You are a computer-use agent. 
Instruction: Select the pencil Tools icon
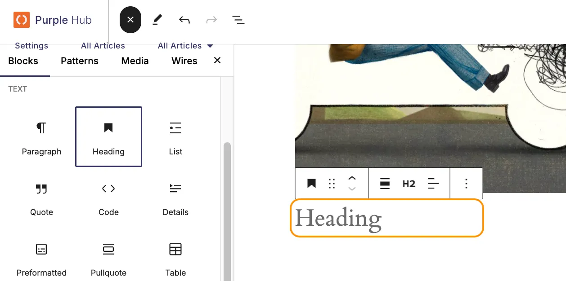[157, 20]
